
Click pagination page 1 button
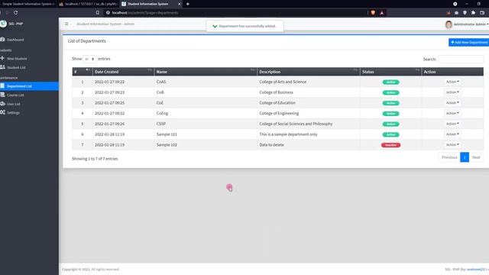[x=465, y=157]
